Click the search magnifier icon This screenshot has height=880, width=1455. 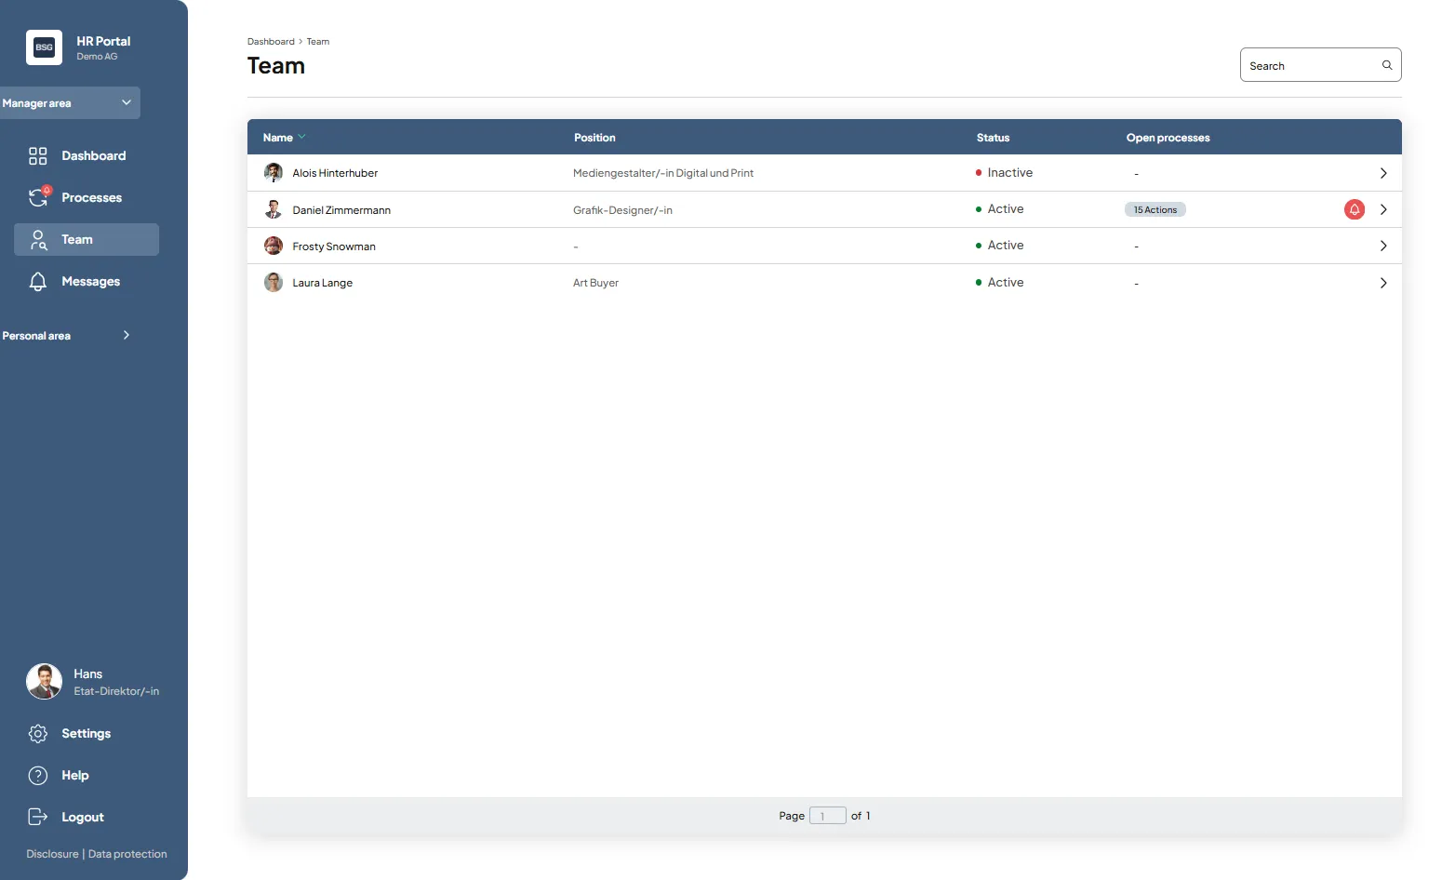[1387, 65]
